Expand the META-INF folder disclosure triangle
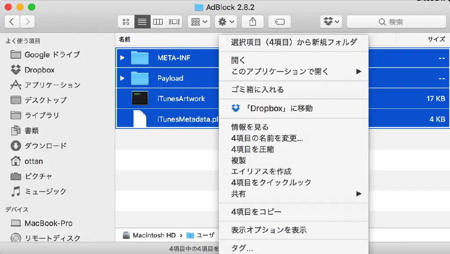This screenshot has height=254, width=450. [x=123, y=58]
